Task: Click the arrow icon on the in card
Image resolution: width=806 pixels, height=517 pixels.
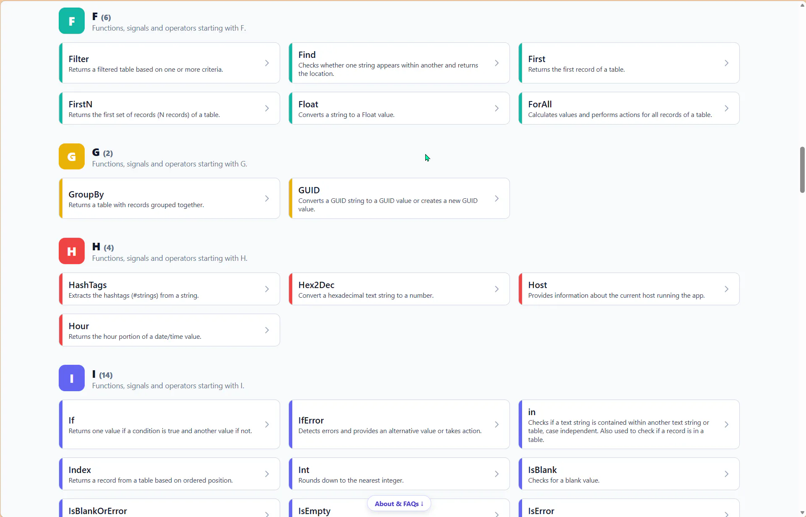Action: pyautogui.click(x=727, y=424)
